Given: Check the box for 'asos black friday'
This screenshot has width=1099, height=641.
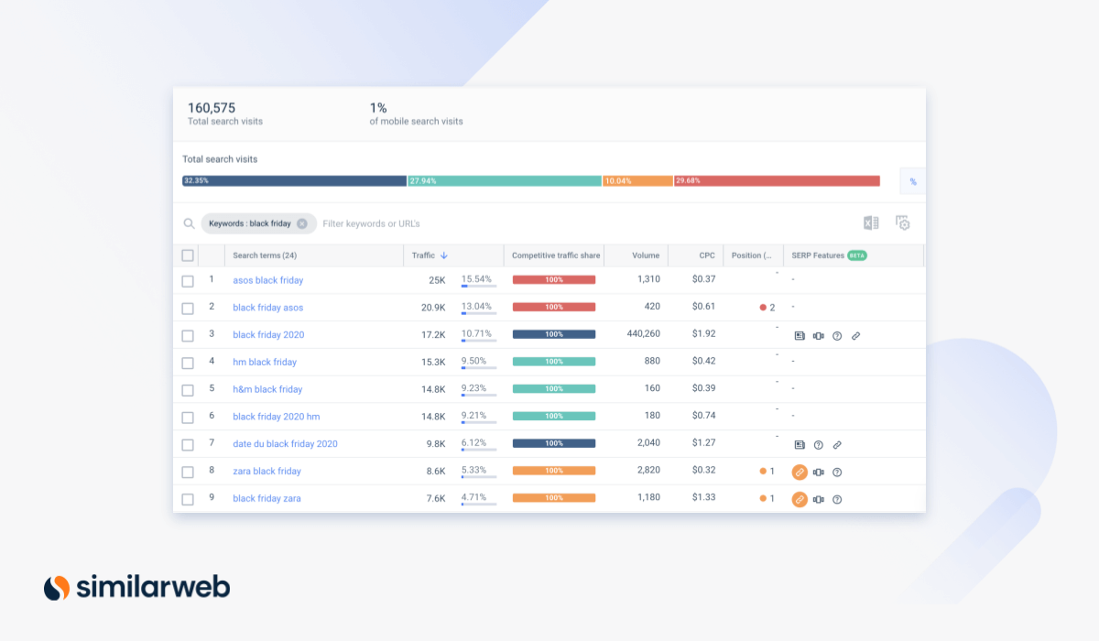Looking at the screenshot, I should point(188,281).
